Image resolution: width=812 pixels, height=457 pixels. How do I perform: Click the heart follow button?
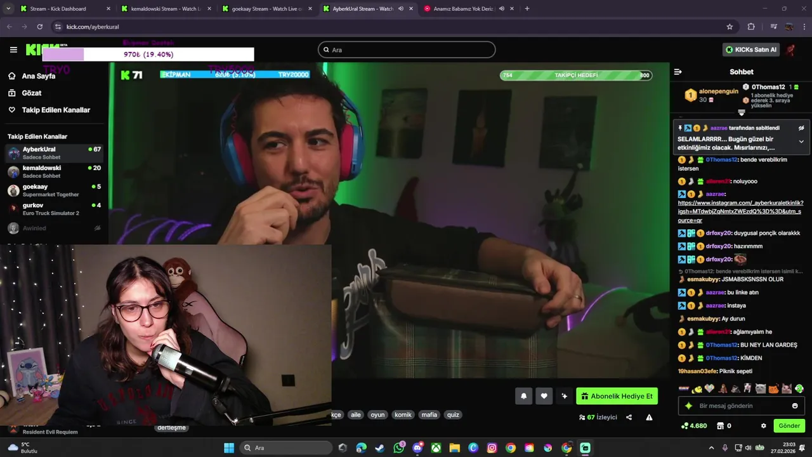[544, 396]
